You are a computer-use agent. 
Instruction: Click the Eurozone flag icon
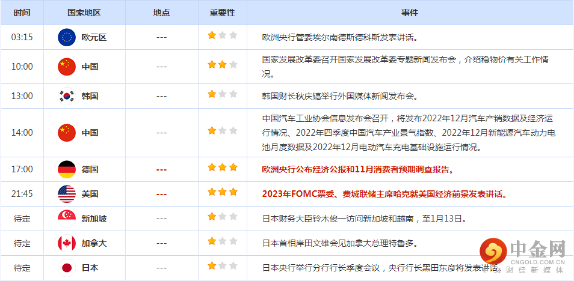(66, 37)
